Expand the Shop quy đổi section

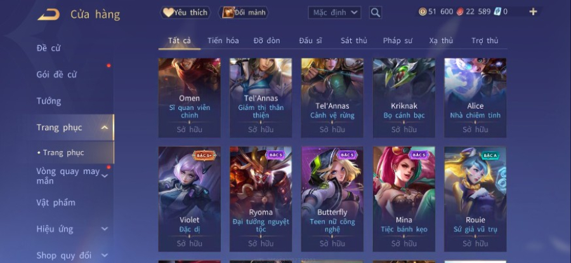click(105, 255)
